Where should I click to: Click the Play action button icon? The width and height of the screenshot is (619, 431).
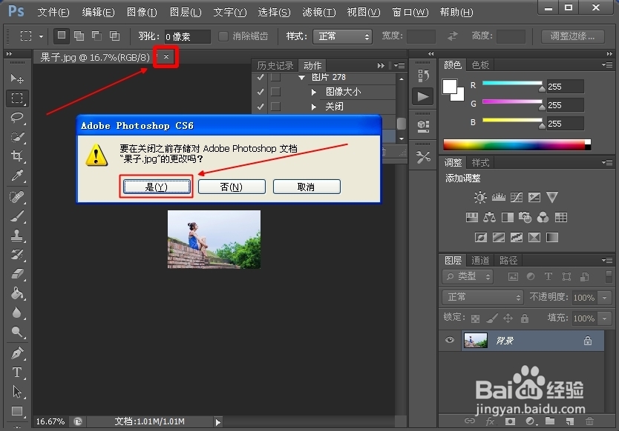pyautogui.click(x=423, y=96)
